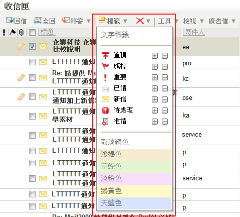
Task: Check the message from sender pro
Action: click(32, 62)
